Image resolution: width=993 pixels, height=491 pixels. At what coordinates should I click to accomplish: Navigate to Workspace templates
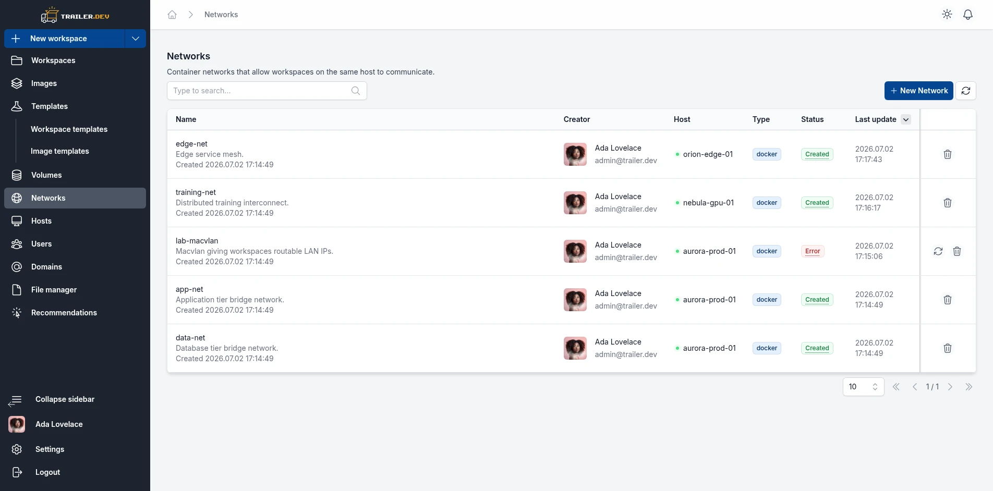[x=69, y=129]
